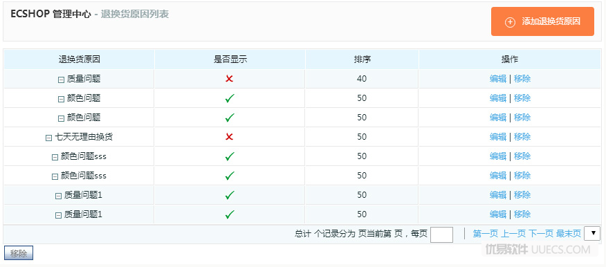606x267 pixels.
Task: Click the ECSHOP 管理中心 title
Action: click(51, 15)
